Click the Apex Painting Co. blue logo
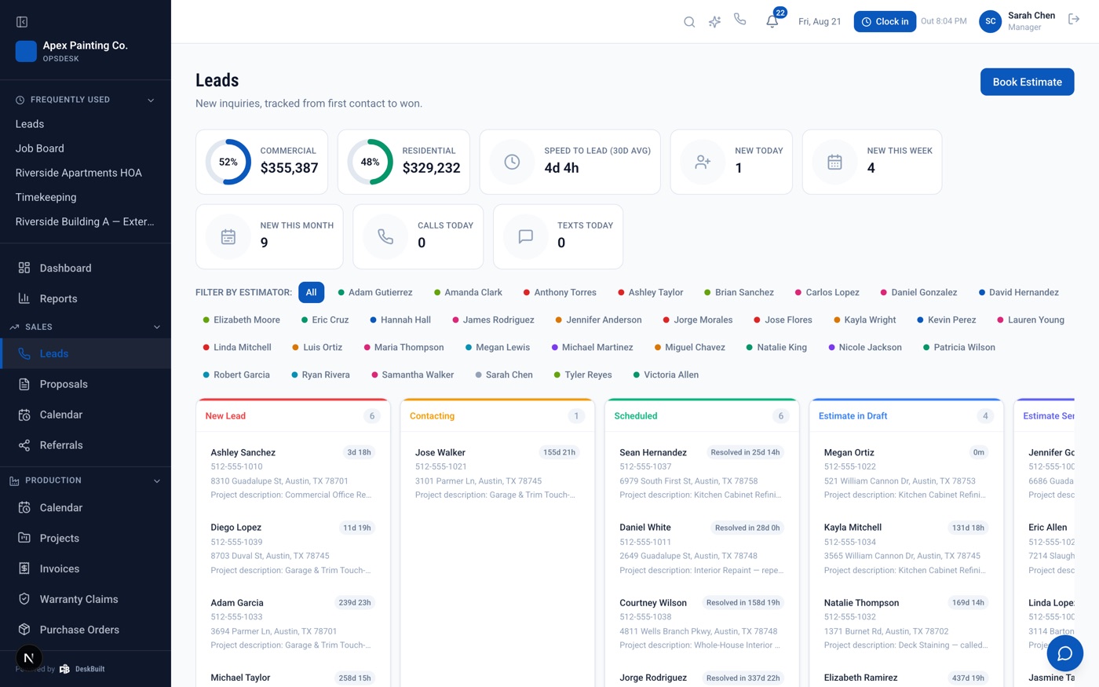 26,51
